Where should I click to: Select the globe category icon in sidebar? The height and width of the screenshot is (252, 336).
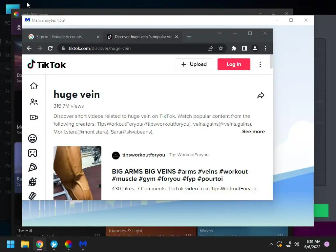(32, 182)
